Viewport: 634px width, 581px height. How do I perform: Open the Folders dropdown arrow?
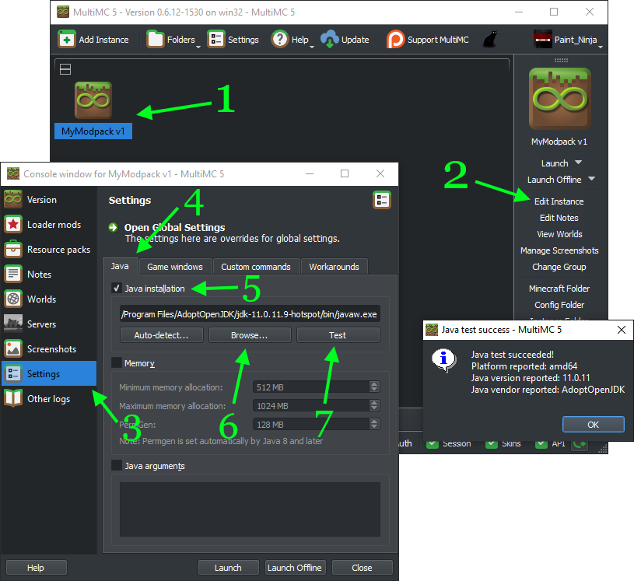pos(198,47)
